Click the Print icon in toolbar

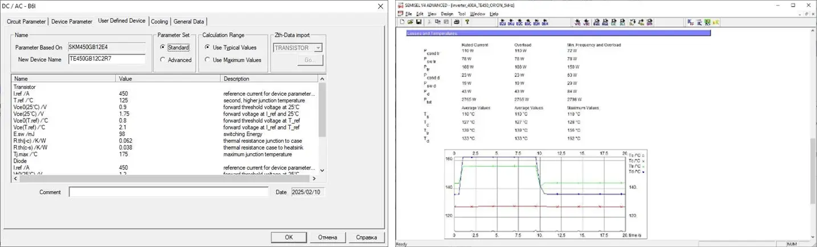coord(457,22)
